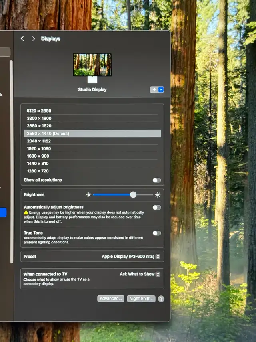
Task: Click the low brightness sun icon
Action: 89,195
